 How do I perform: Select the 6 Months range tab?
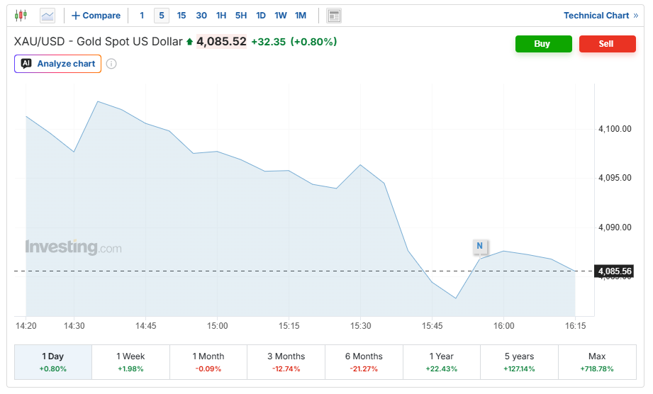364,362
